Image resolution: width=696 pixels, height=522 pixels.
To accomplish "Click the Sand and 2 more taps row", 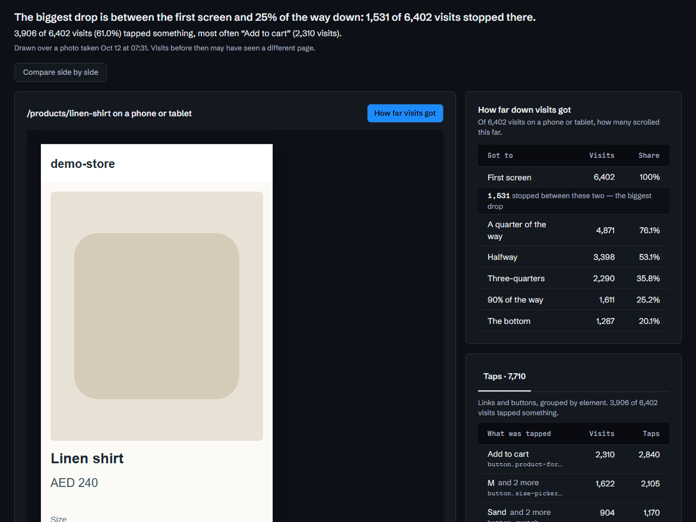I will coord(574,513).
